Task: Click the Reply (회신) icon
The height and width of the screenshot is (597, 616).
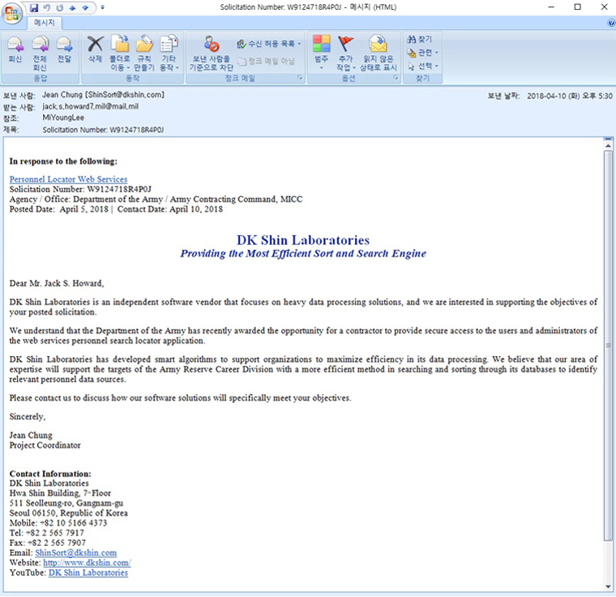Action: click(x=15, y=52)
